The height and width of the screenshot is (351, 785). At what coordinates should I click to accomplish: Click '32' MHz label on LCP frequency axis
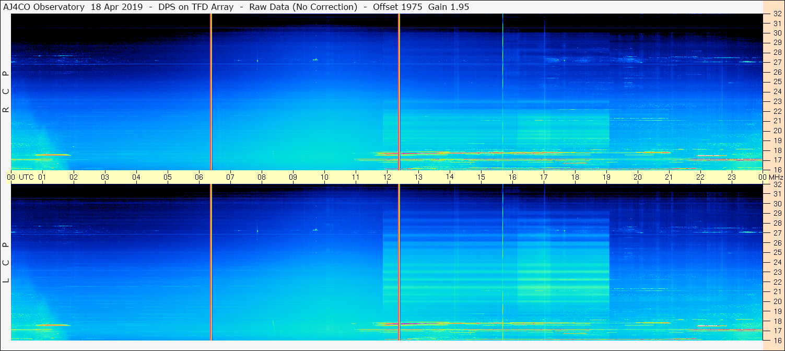[x=777, y=184]
